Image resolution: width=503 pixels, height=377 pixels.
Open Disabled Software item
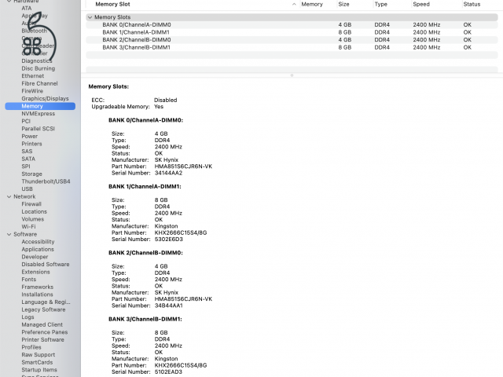[46, 265]
